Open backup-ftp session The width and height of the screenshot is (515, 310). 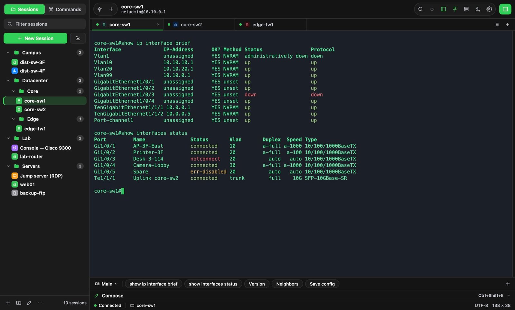coord(45,193)
